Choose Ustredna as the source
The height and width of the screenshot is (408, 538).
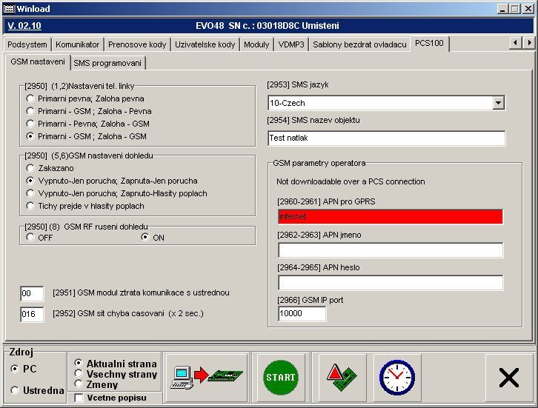pos(15,390)
